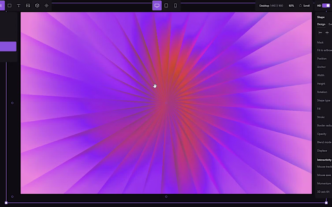Click the Shape type label
This screenshot has width=332, height=207.
(x=324, y=100)
